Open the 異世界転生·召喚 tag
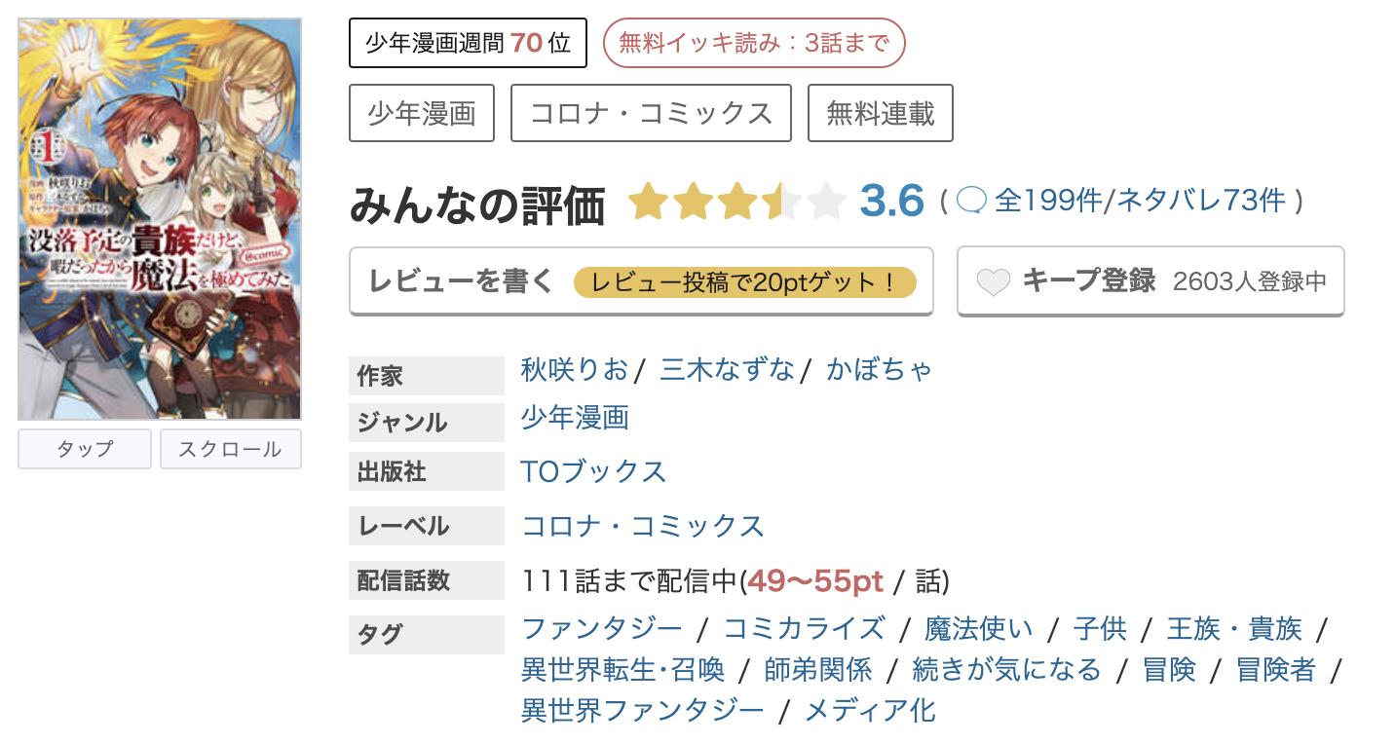 [x=622, y=670]
